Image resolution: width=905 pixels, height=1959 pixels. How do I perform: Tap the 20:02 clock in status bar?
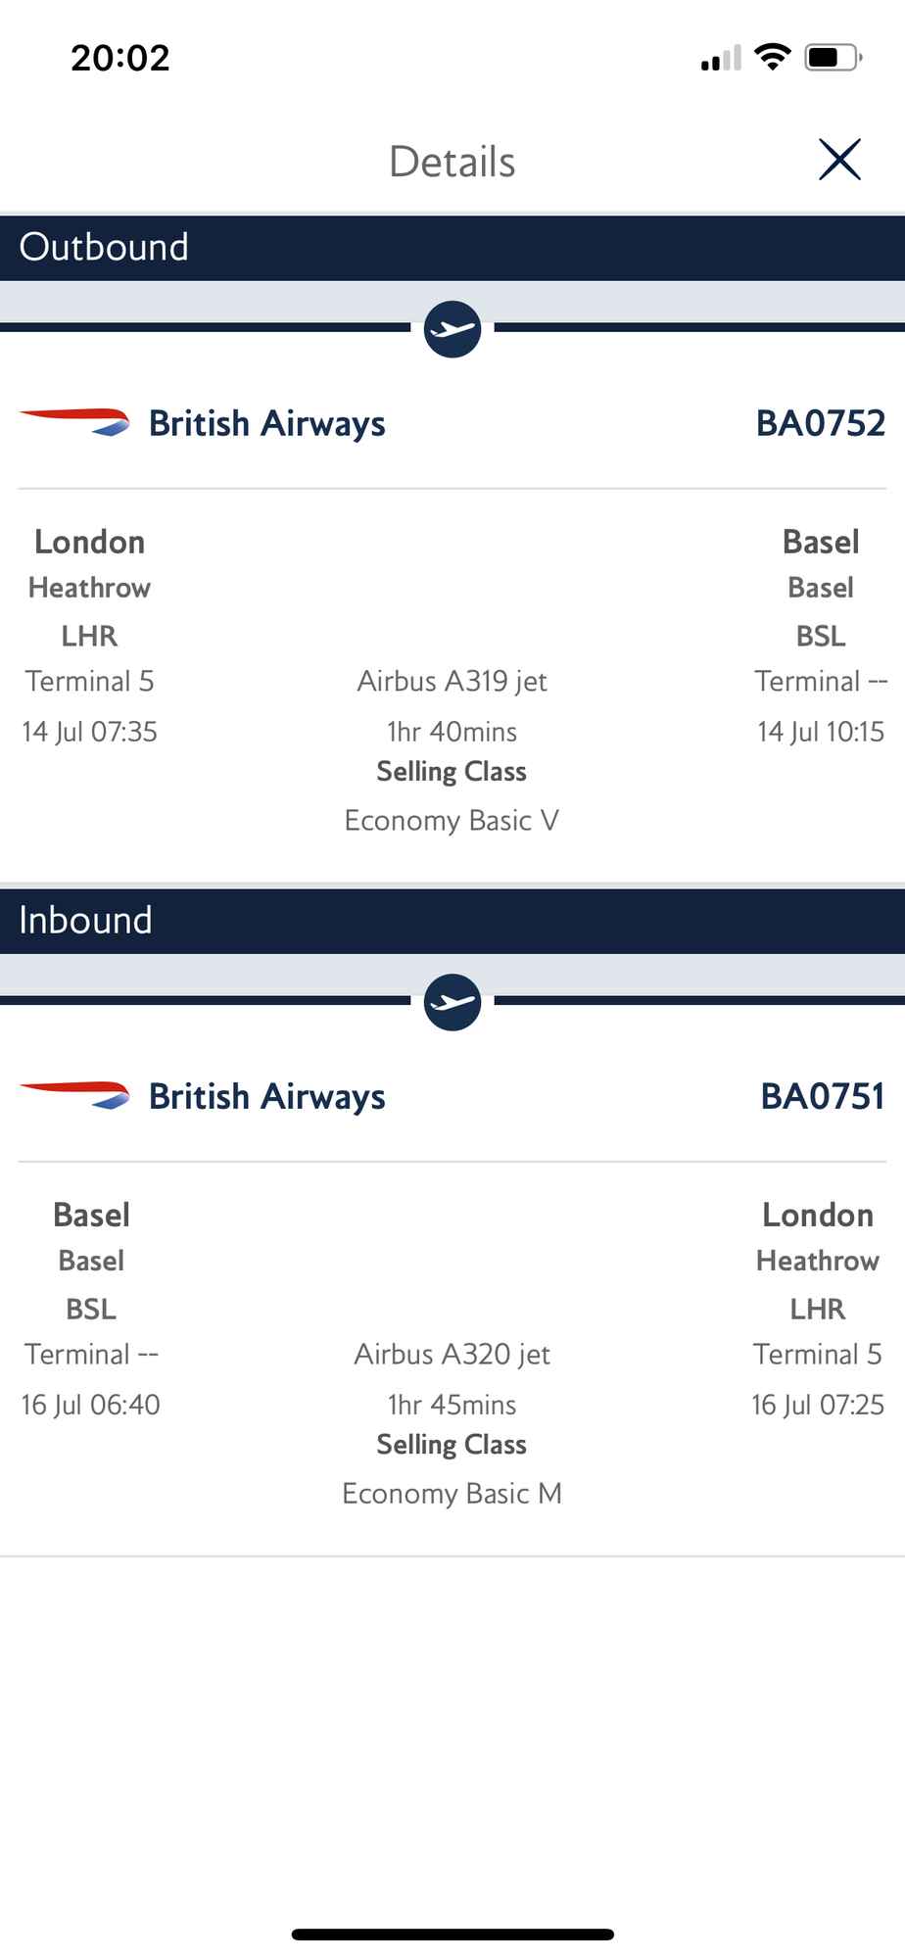[x=120, y=58]
